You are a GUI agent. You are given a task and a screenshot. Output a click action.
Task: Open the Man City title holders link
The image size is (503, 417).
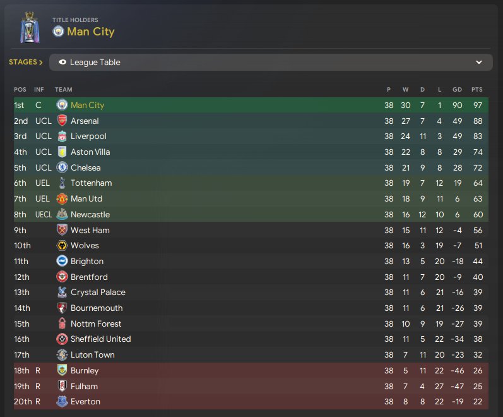click(90, 32)
